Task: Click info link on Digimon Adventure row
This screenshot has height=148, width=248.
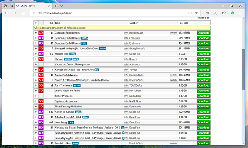Action: (x=126, y=101)
